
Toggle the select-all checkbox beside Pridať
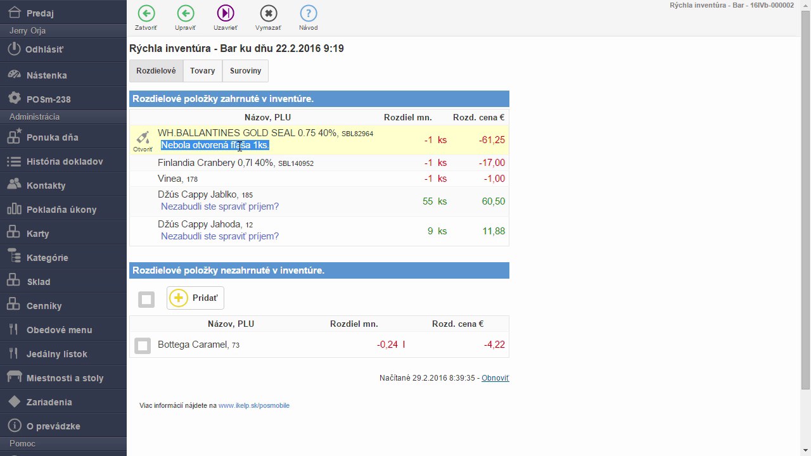(x=146, y=300)
